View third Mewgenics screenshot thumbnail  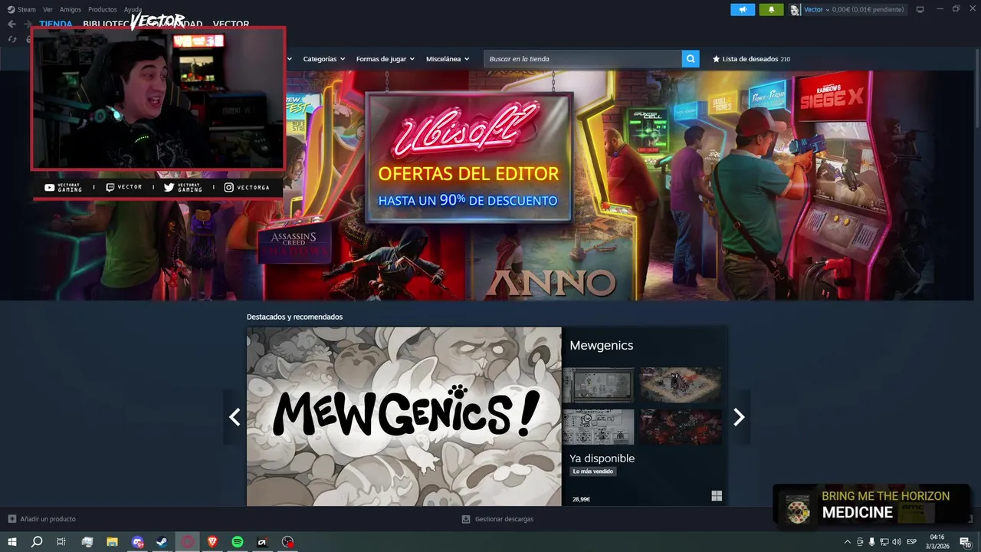[x=598, y=426]
